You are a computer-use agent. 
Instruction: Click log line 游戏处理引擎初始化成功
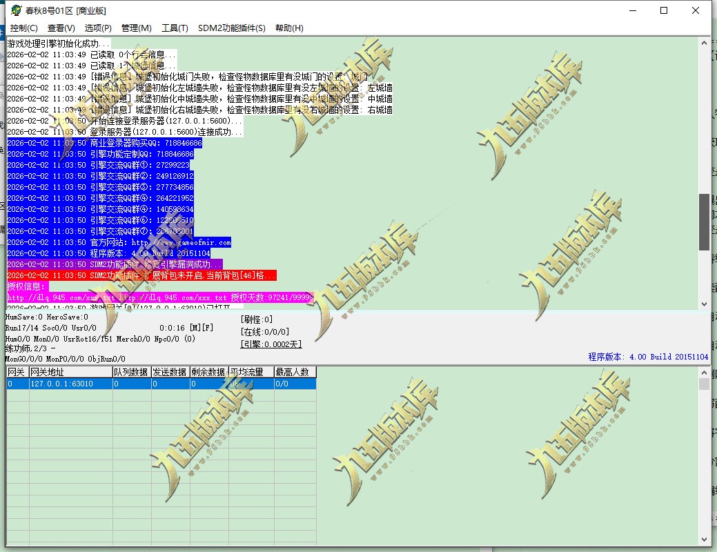(x=59, y=44)
